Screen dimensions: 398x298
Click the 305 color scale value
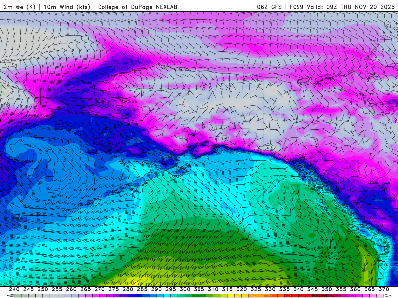tap(199, 289)
